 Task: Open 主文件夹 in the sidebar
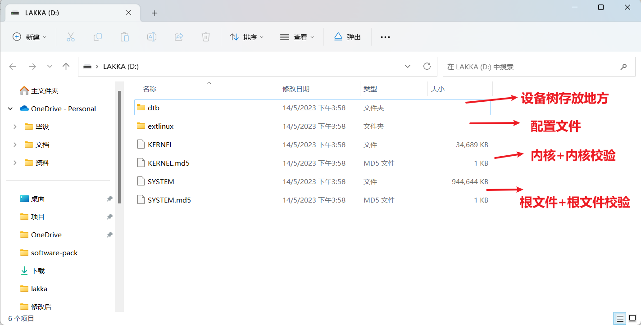pyautogui.click(x=45, y=90)
